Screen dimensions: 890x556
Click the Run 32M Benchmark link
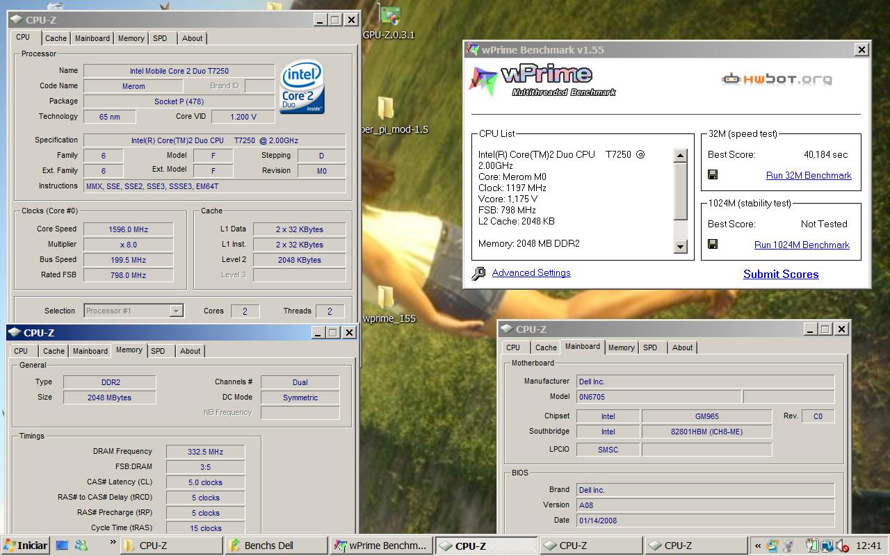point(809,176)
